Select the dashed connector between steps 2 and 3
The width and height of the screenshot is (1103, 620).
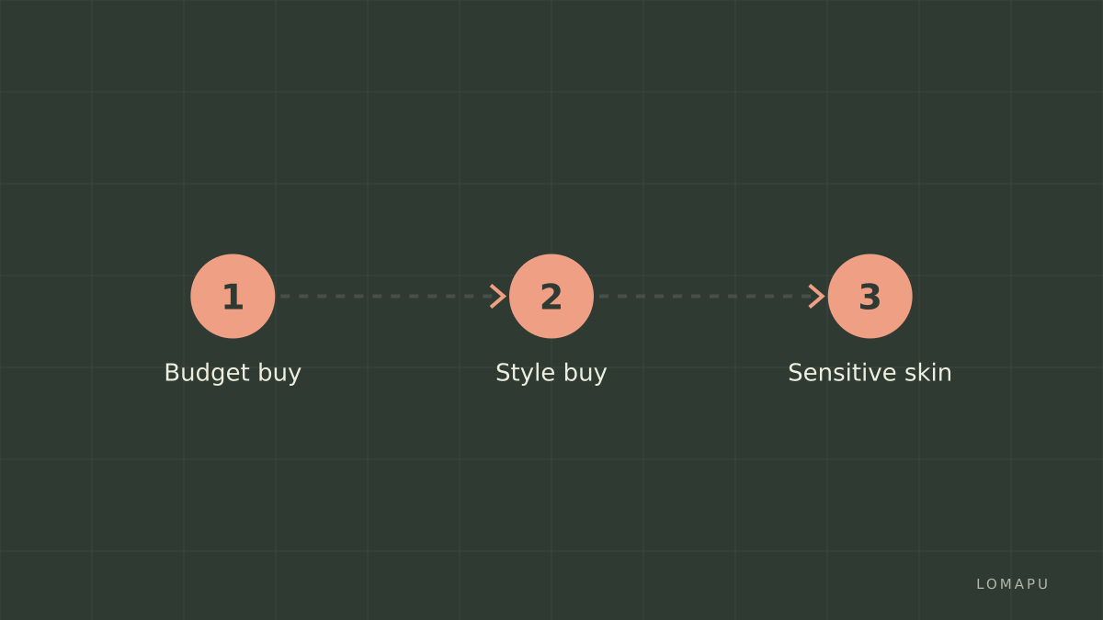pyautogui.click(x=704, y=296)
